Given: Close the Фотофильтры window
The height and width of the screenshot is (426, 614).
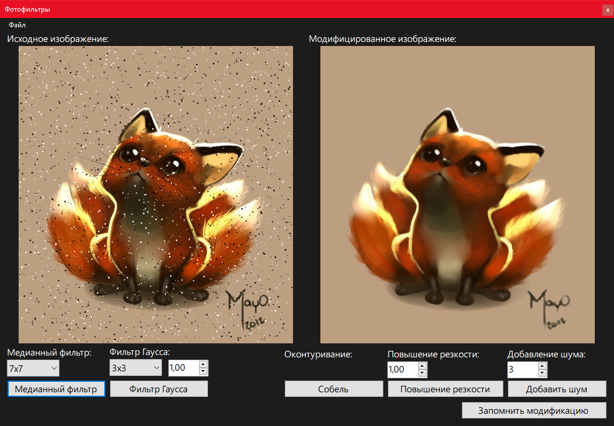Looking at the screenshot, I should 608,10.
